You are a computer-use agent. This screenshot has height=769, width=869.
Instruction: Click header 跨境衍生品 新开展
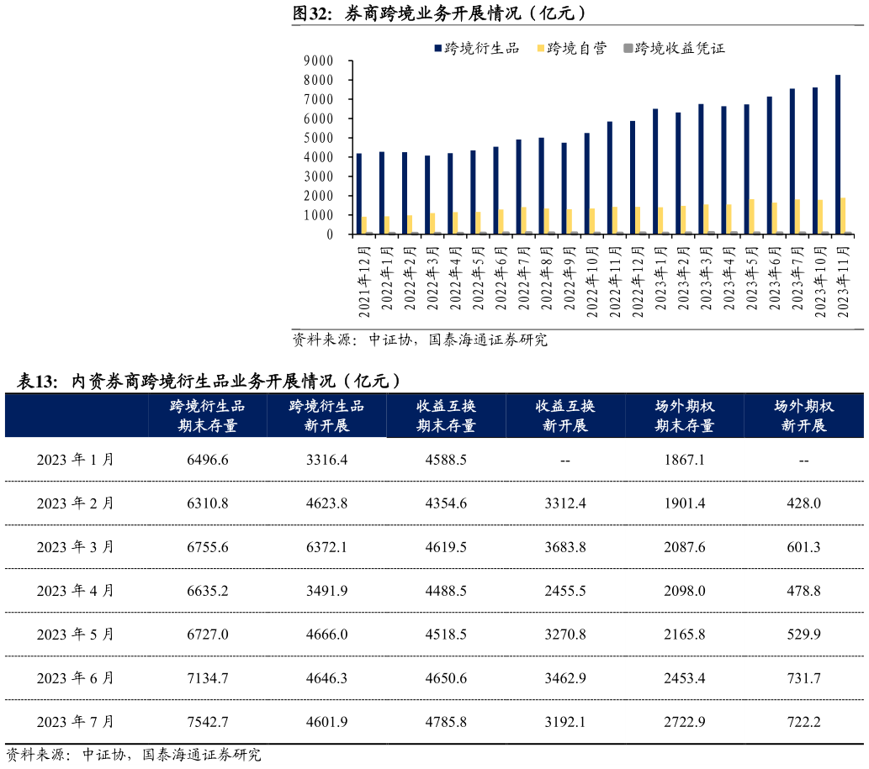(x=326, y=416)
